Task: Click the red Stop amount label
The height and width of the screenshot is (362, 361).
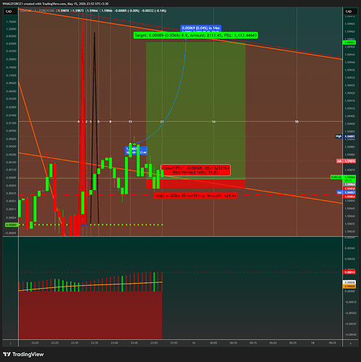Action: coord(195,195)
